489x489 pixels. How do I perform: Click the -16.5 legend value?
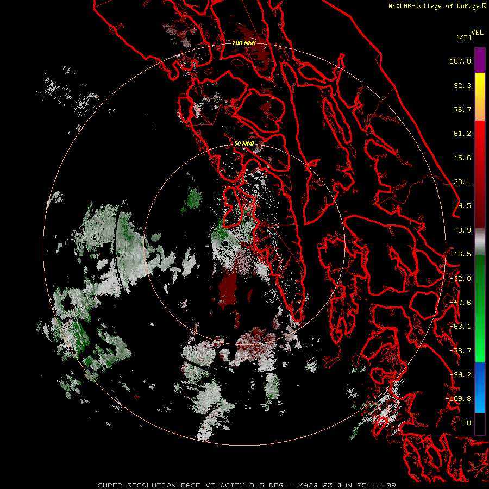click(460, 254)
